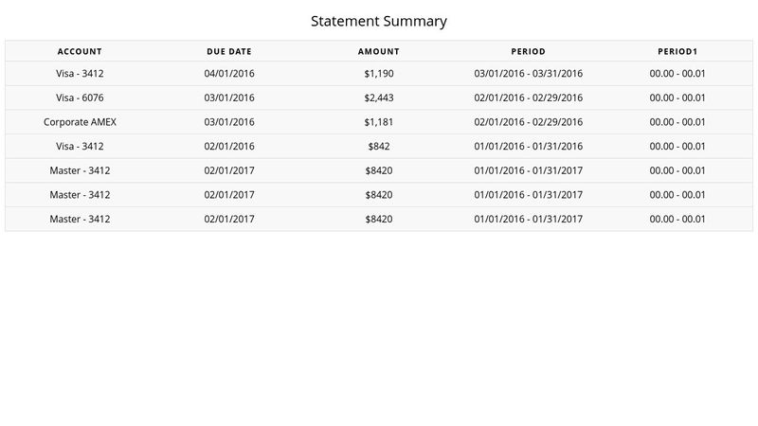Click Corporate AMEX row's 00.00 - 00.01 cell
758x426 pixels.
pyautogui.click(x=677, y=122)
